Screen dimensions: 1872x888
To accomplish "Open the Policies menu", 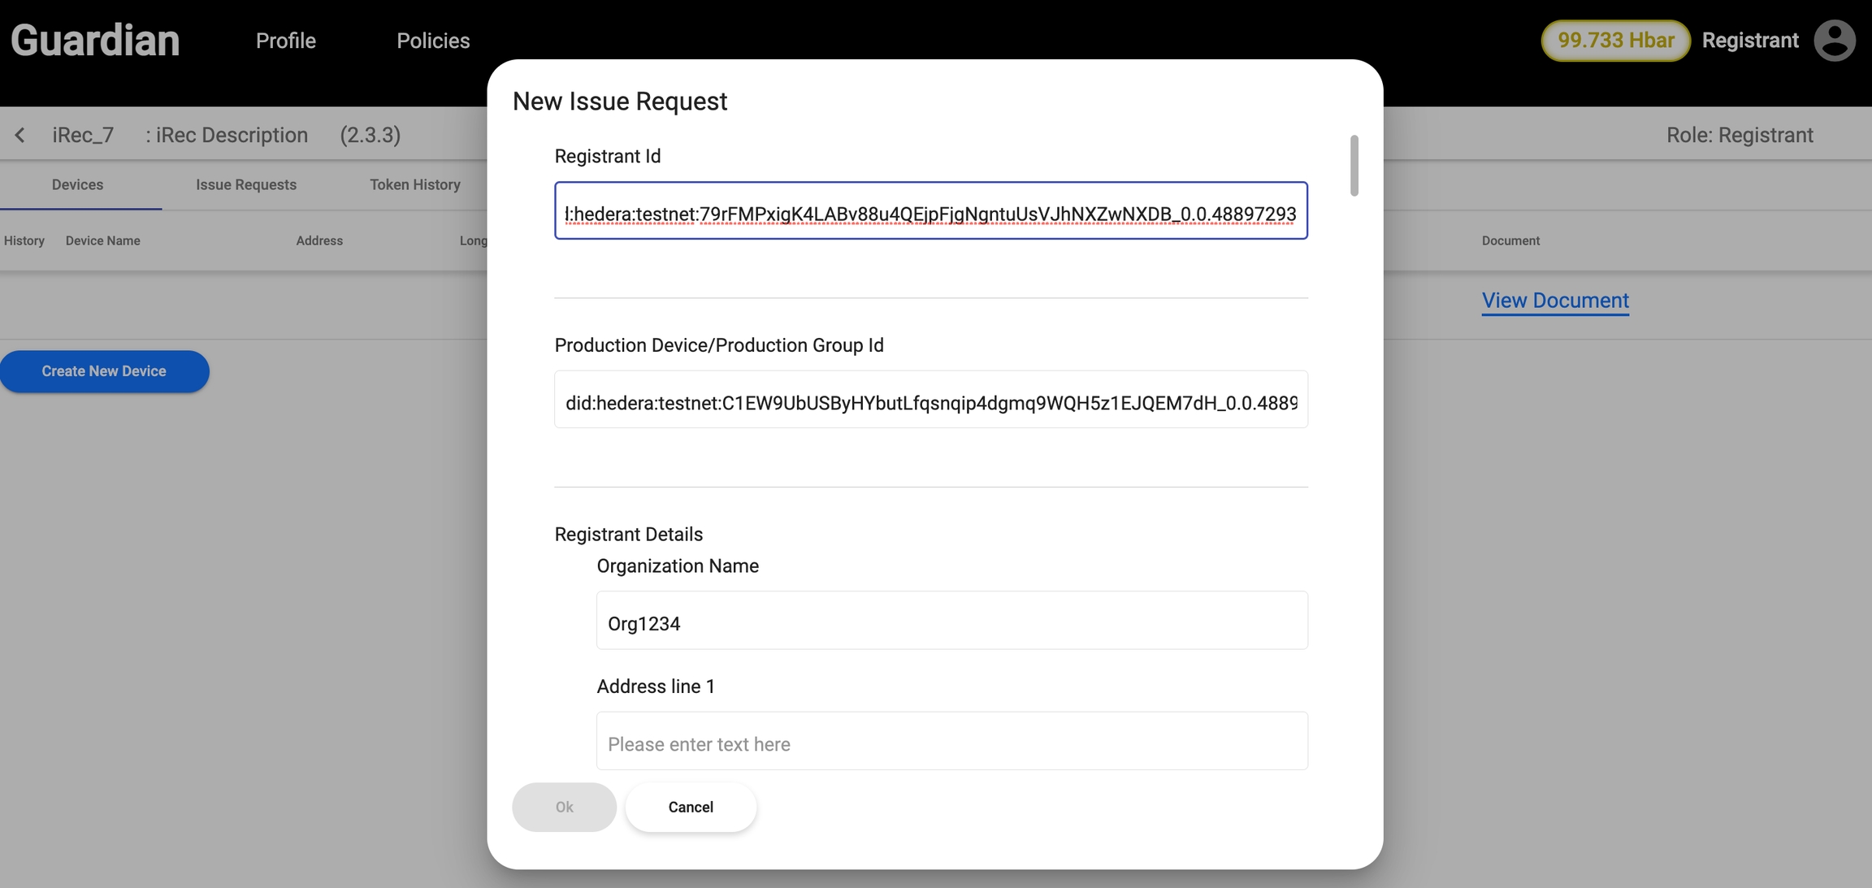I will [x=432, y=41].
